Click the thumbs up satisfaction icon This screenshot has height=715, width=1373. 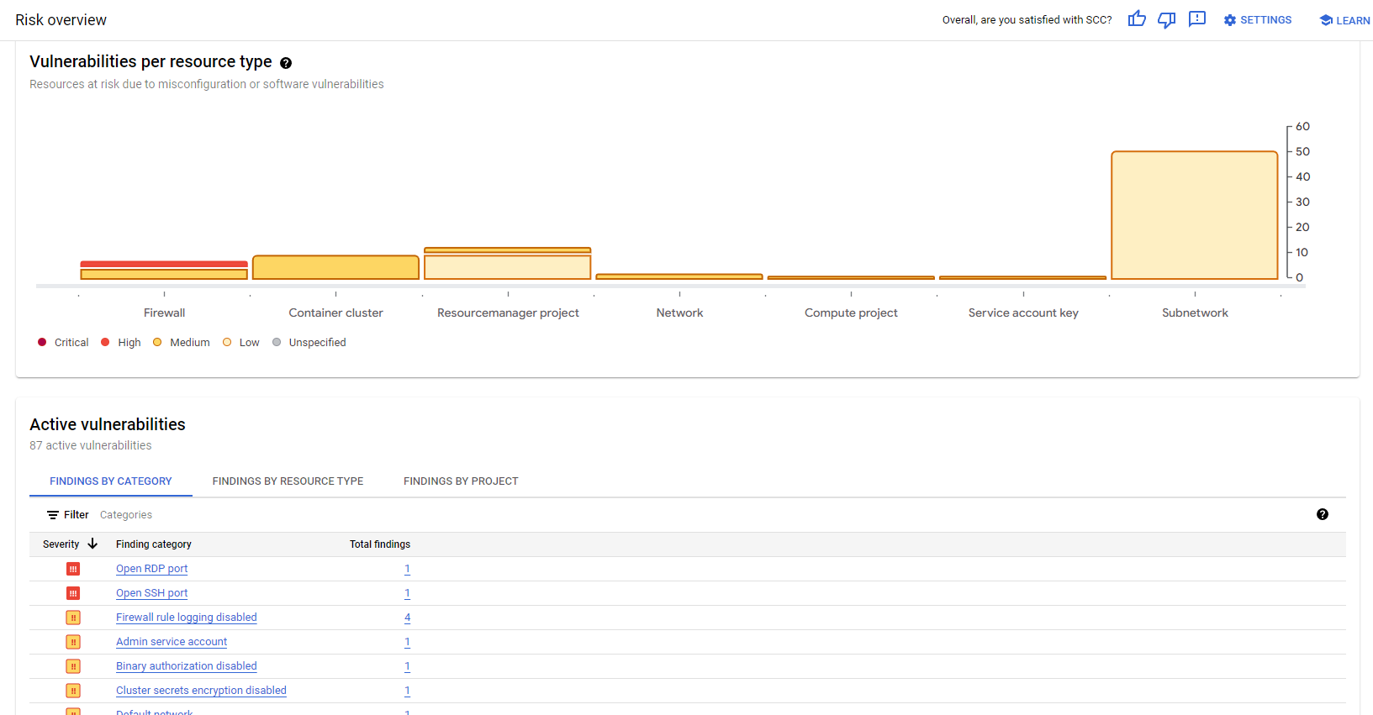[1137, 19]
